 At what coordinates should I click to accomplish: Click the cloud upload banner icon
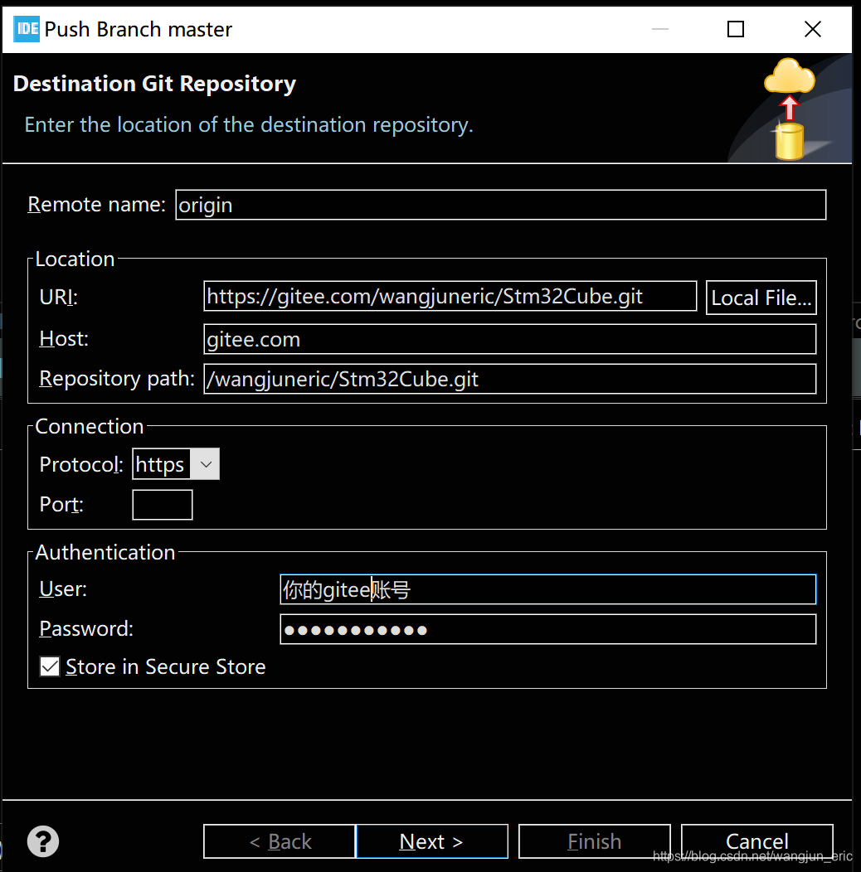(x=789, y=109)
